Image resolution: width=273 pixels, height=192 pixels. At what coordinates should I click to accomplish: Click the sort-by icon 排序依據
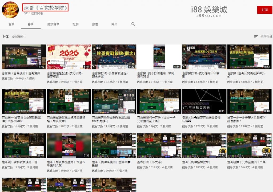pos(256,37)
